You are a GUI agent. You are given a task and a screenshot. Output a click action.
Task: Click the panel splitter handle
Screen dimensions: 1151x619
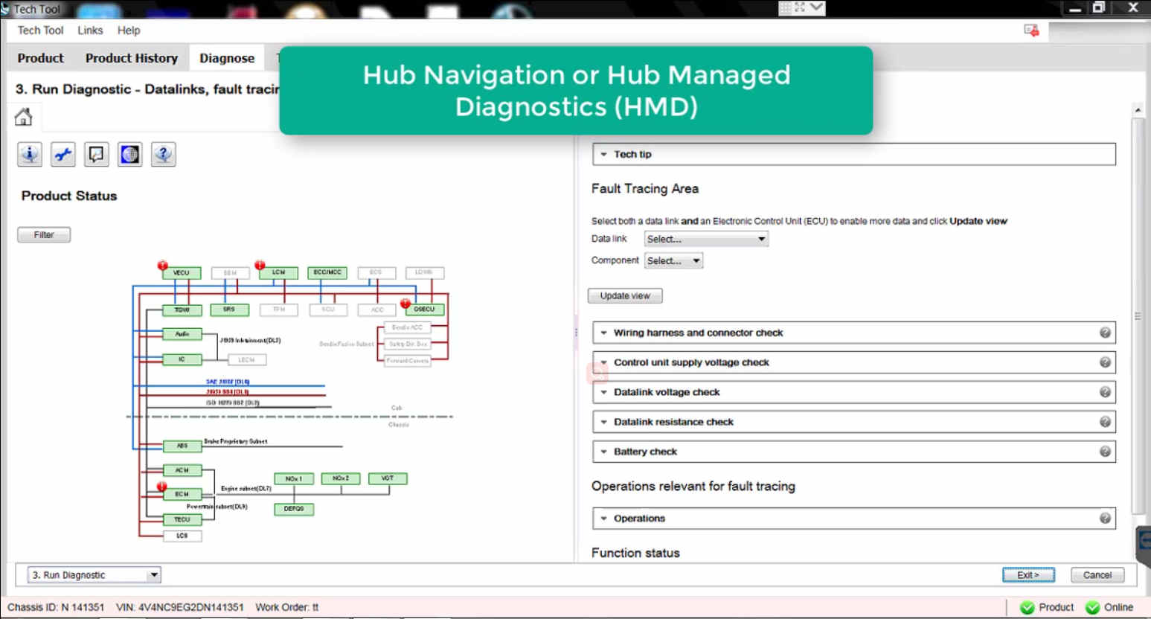tap(576, 333)
